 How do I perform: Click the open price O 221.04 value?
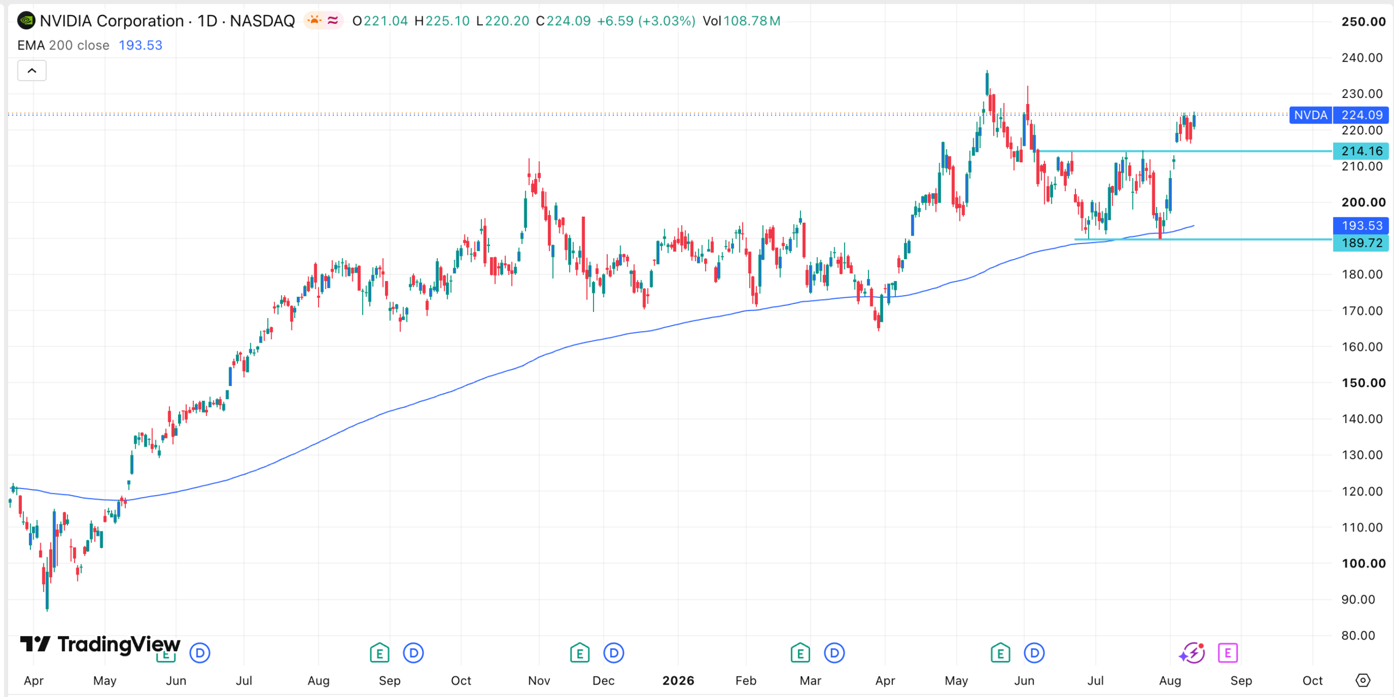point(380,21)
